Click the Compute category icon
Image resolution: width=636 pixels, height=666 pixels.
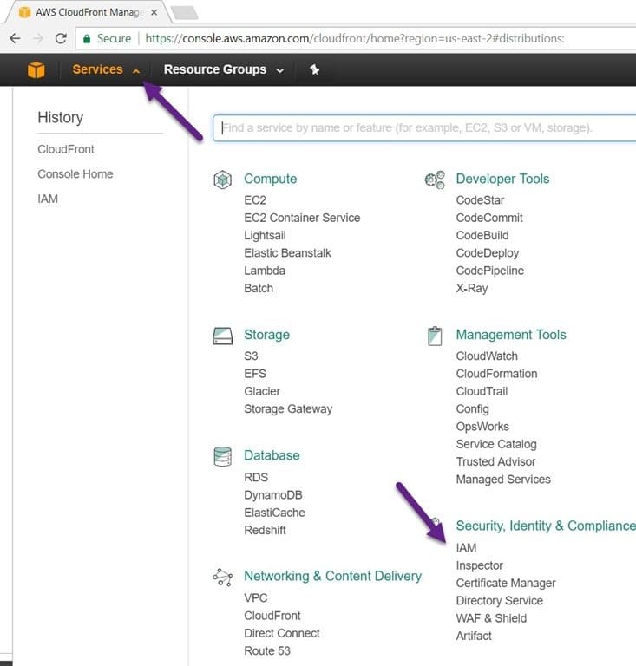click(x=223, y=180)
